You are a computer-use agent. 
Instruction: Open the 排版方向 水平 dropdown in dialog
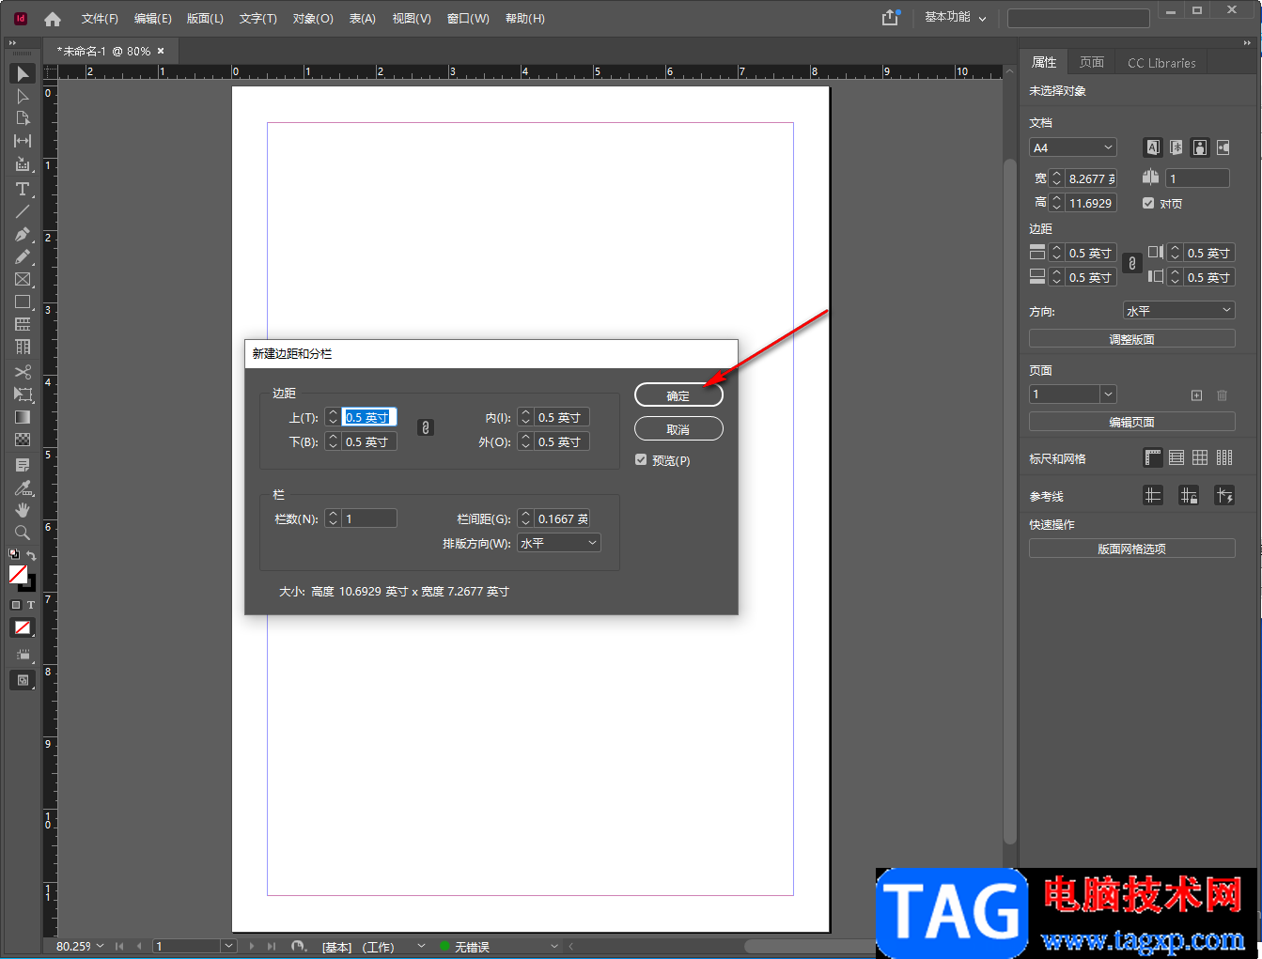[x=559, y=543]
